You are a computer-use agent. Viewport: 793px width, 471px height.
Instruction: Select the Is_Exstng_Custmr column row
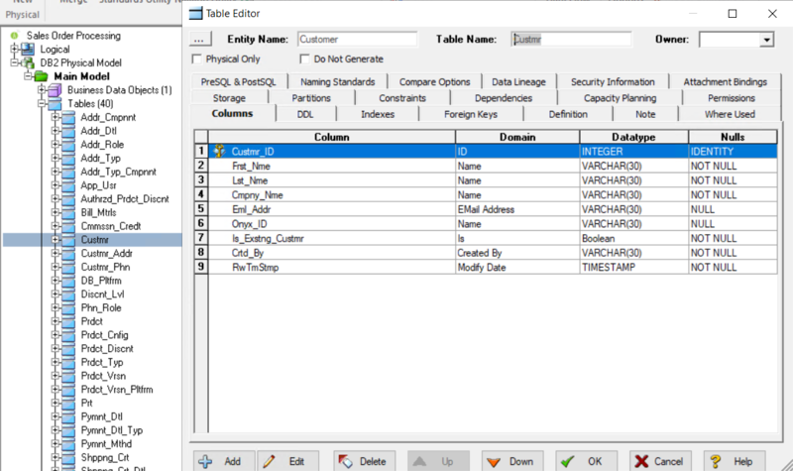click(493, 238)
